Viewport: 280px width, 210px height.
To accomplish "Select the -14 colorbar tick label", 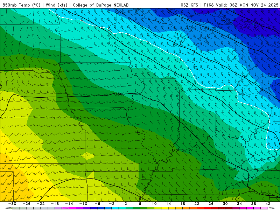I will pyautogui.click(x=69, y=204).
